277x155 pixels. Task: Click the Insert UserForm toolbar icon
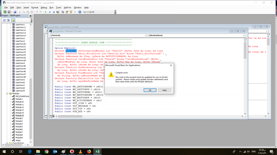pyautogui.click(x=9, y=12)
